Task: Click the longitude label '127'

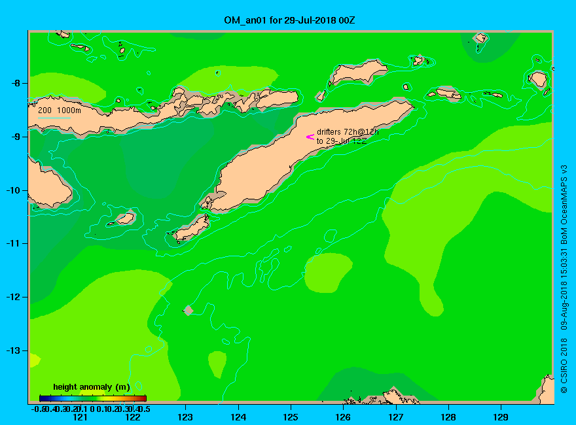Action: coord(395,417)
